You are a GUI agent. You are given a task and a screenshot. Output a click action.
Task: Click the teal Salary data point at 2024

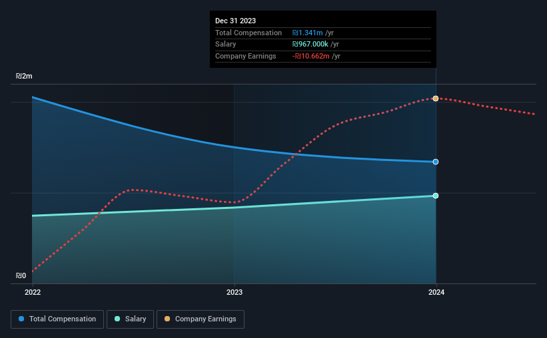tap(436, 196)
